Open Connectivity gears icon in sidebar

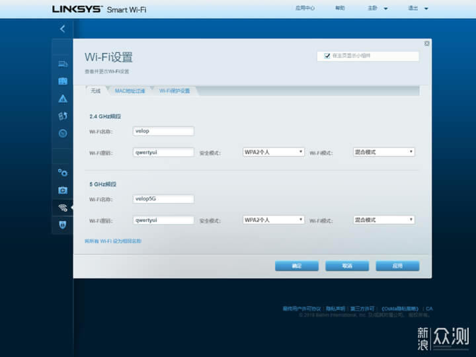click(x=63, y=173)
